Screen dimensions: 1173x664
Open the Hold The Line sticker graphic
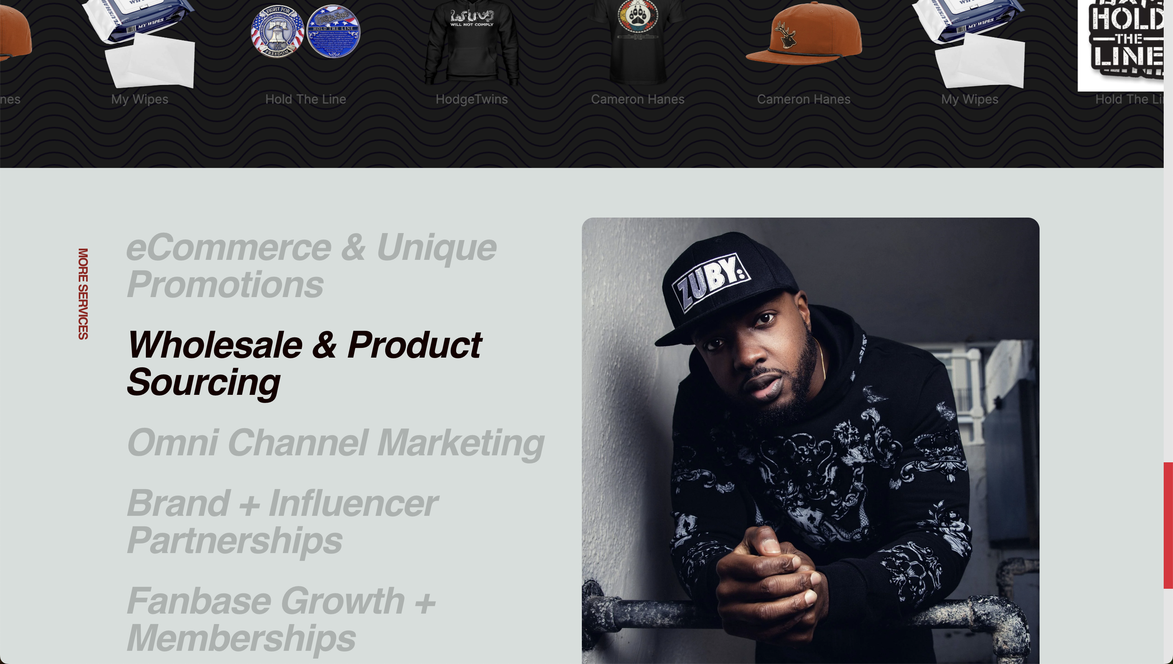1121,46
